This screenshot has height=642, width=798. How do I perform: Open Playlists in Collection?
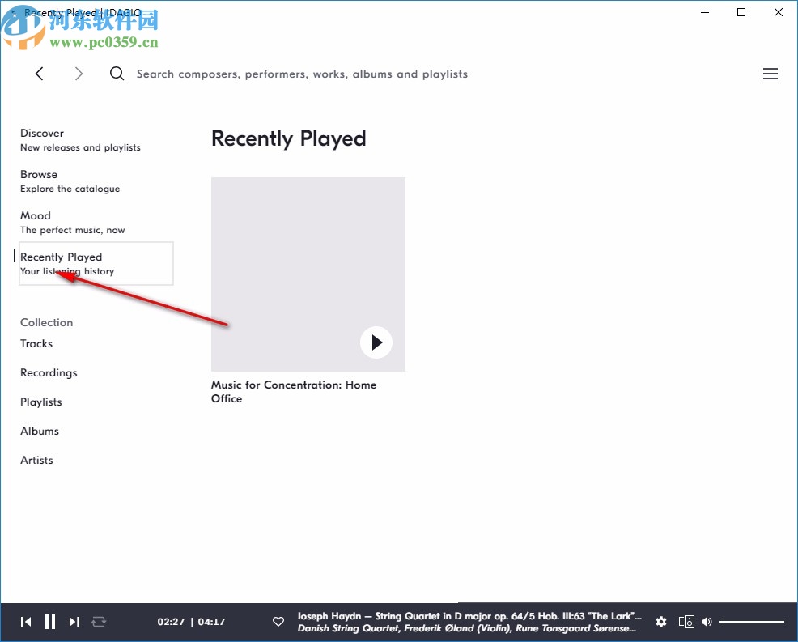pyautogui.click(x=40, y=402)
